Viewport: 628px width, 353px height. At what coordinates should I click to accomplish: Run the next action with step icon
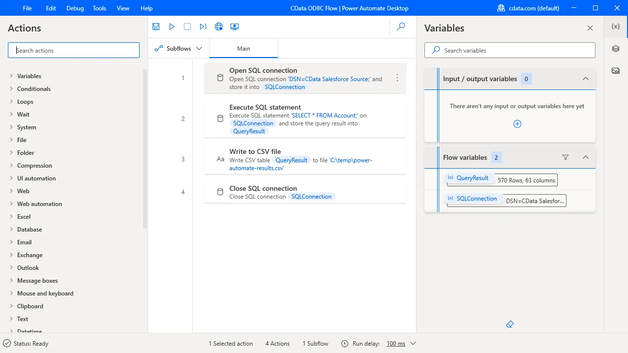click(x=203, y=27)
